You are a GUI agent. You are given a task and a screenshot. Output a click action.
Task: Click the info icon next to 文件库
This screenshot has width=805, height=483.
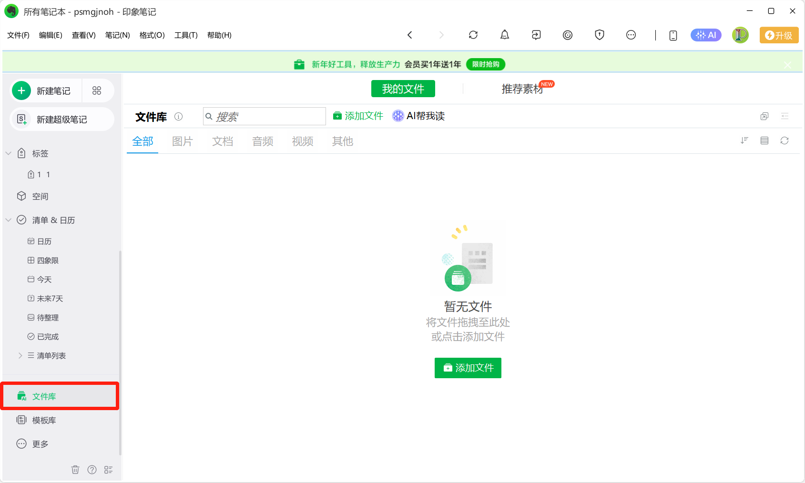179,116
